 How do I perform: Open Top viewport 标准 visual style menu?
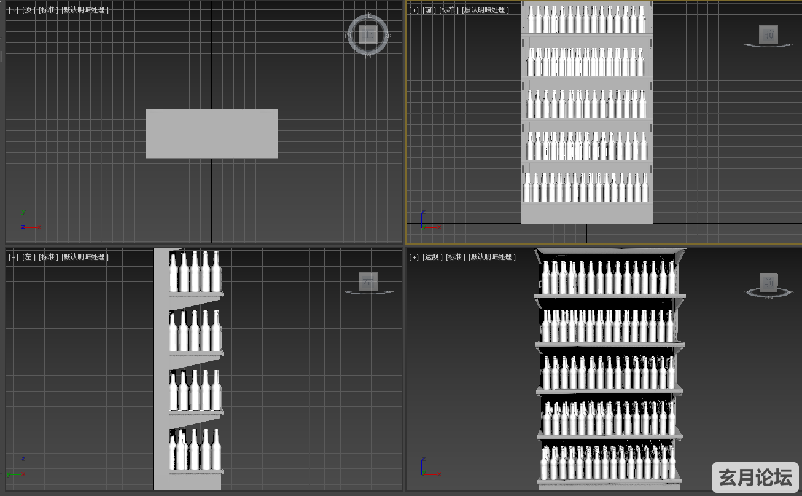(48, 10)
